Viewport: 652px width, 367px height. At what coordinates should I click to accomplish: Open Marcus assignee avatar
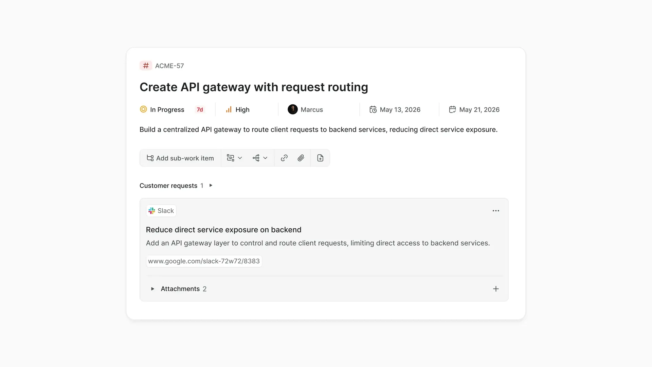click(292, 109)
